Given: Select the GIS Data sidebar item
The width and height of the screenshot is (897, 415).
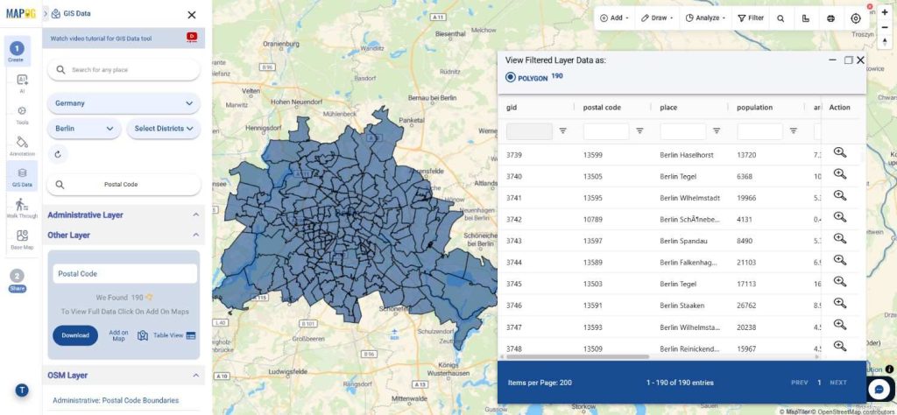Looking at the screenshot, I should click(x=22, y=176).
